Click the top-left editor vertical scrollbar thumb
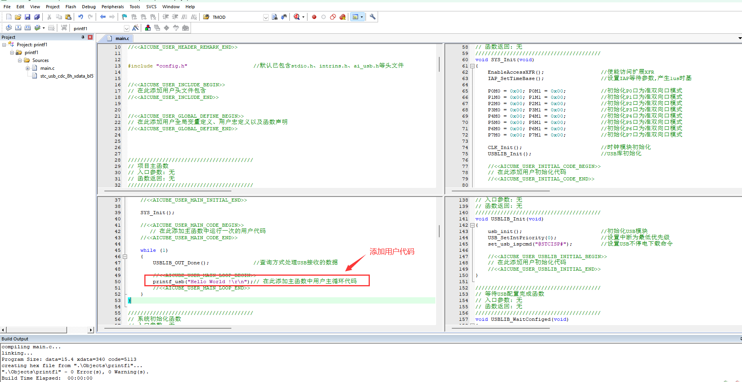This screenshot has height=382, width=742. pyautogui.click(x=439, y=64)
